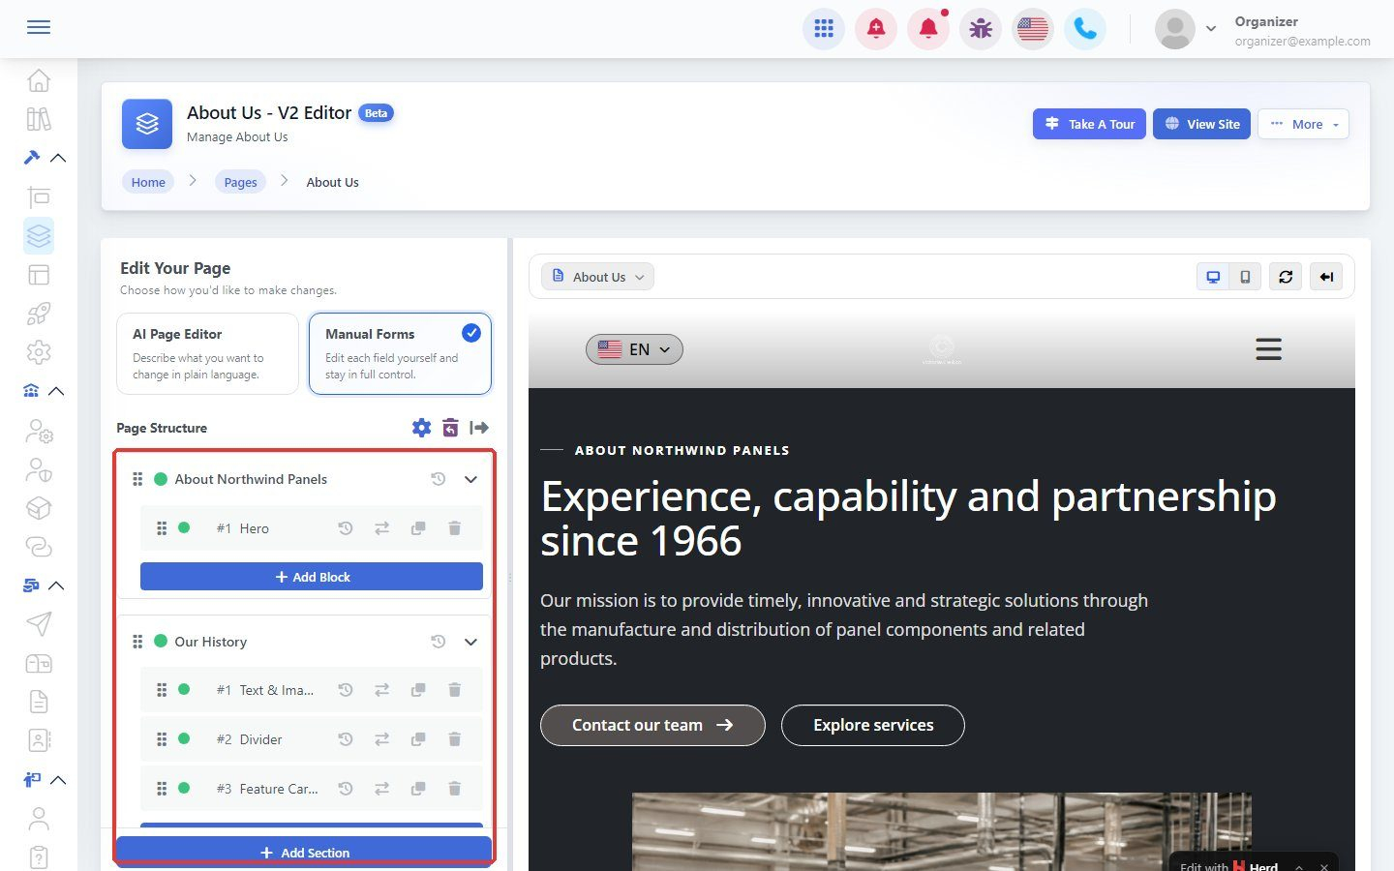Viewport: 1394px width, 871px height.
Task: Open the preview site hamburger menu
Action: click(1268, 349)
